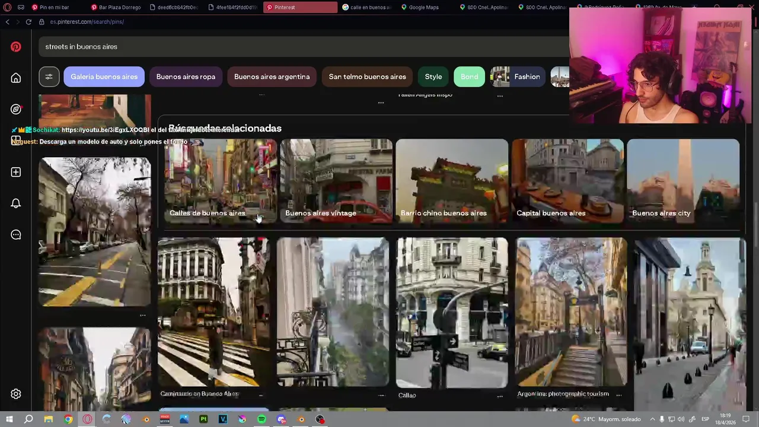Reload the page with refresh icon
The height and width of the screenshot is (427, 759).
29,22
